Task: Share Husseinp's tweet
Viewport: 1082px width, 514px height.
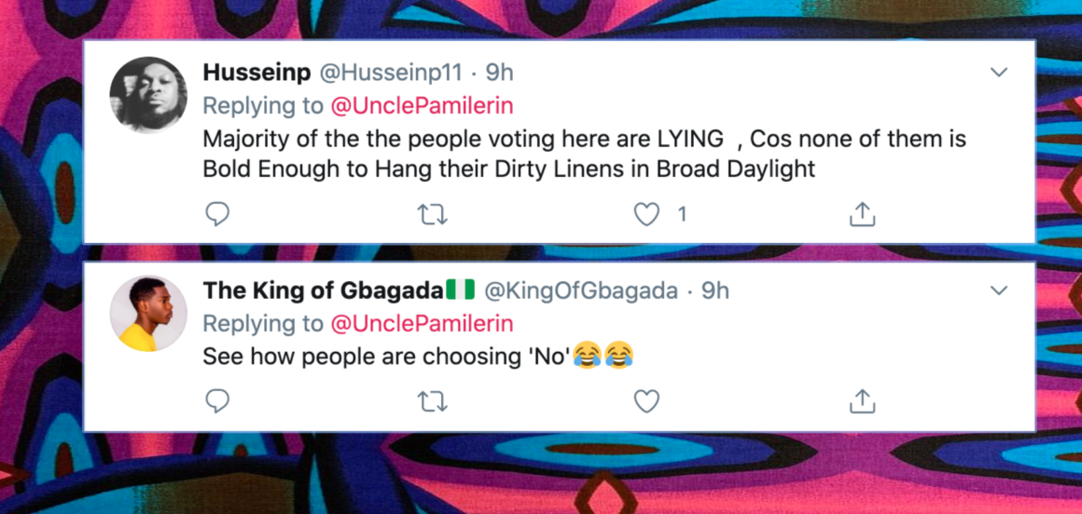Action: (x=863, y=215)
